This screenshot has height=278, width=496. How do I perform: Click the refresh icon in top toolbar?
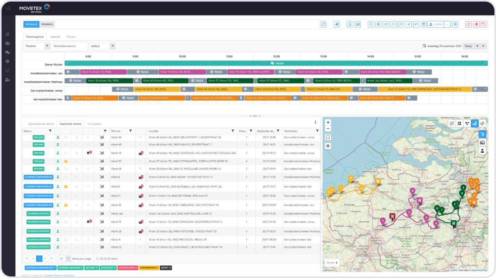coord(323,24)
